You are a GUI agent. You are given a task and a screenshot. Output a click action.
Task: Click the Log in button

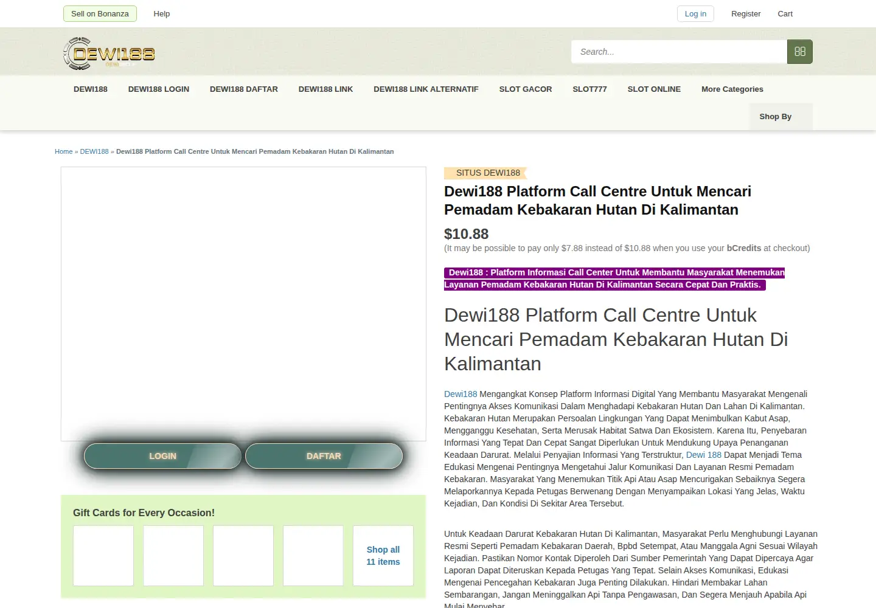point(695,13)
